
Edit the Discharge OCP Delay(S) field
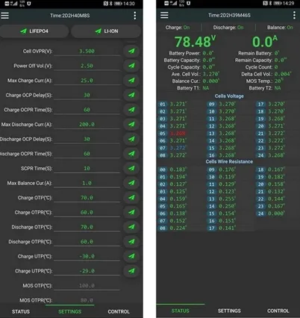coord(87,139)
